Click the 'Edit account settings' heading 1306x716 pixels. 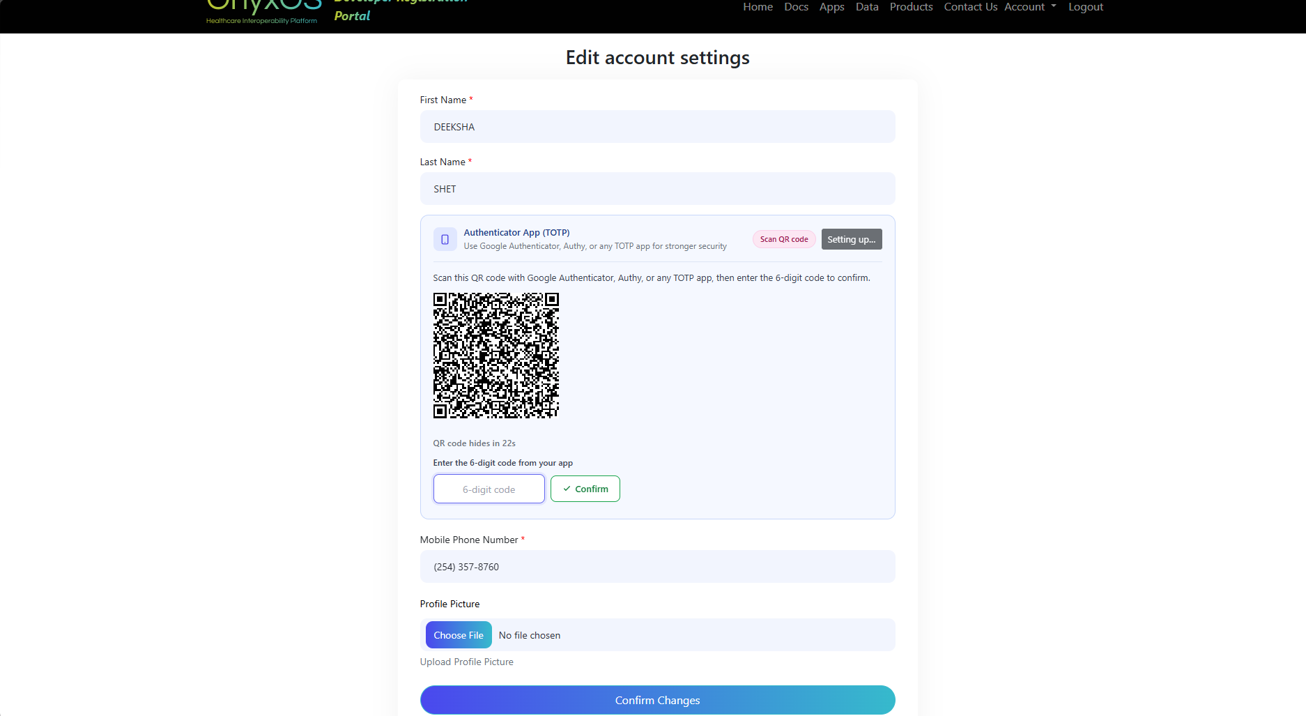click(657, 57)
